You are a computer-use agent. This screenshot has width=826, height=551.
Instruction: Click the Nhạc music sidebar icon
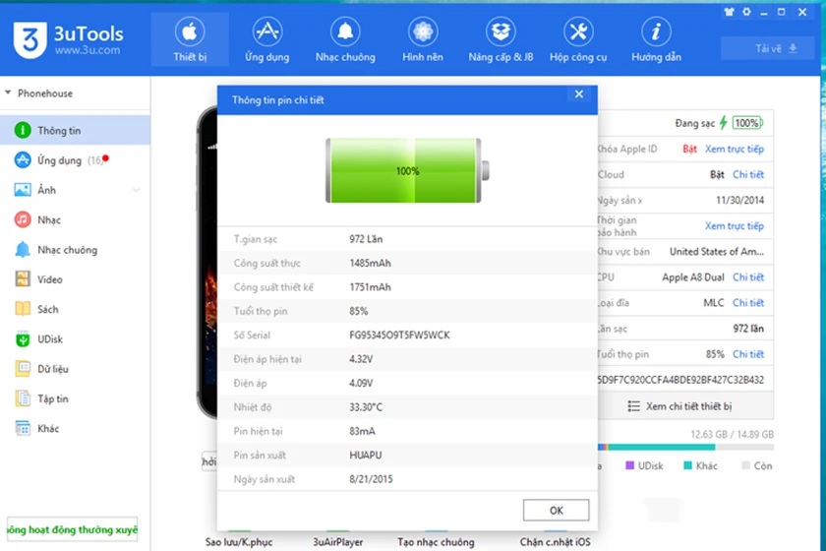23,219
